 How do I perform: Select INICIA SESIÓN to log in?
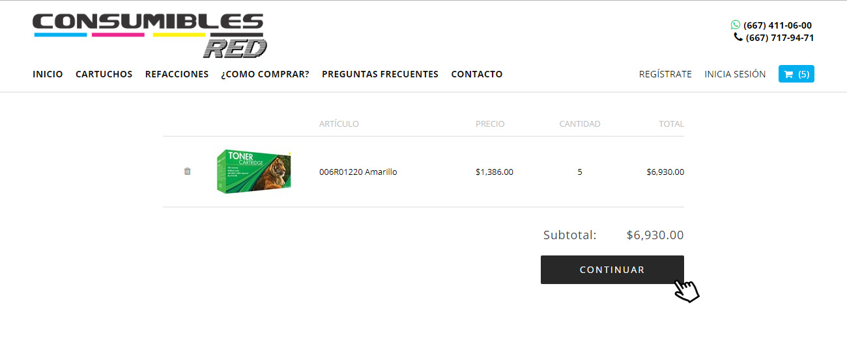point(735,74)
